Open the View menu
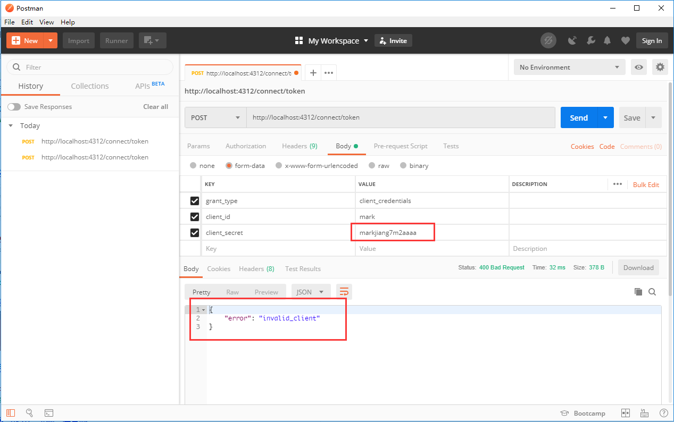The width and height of the screenshot is (674, 422). (x=47, y=22)
